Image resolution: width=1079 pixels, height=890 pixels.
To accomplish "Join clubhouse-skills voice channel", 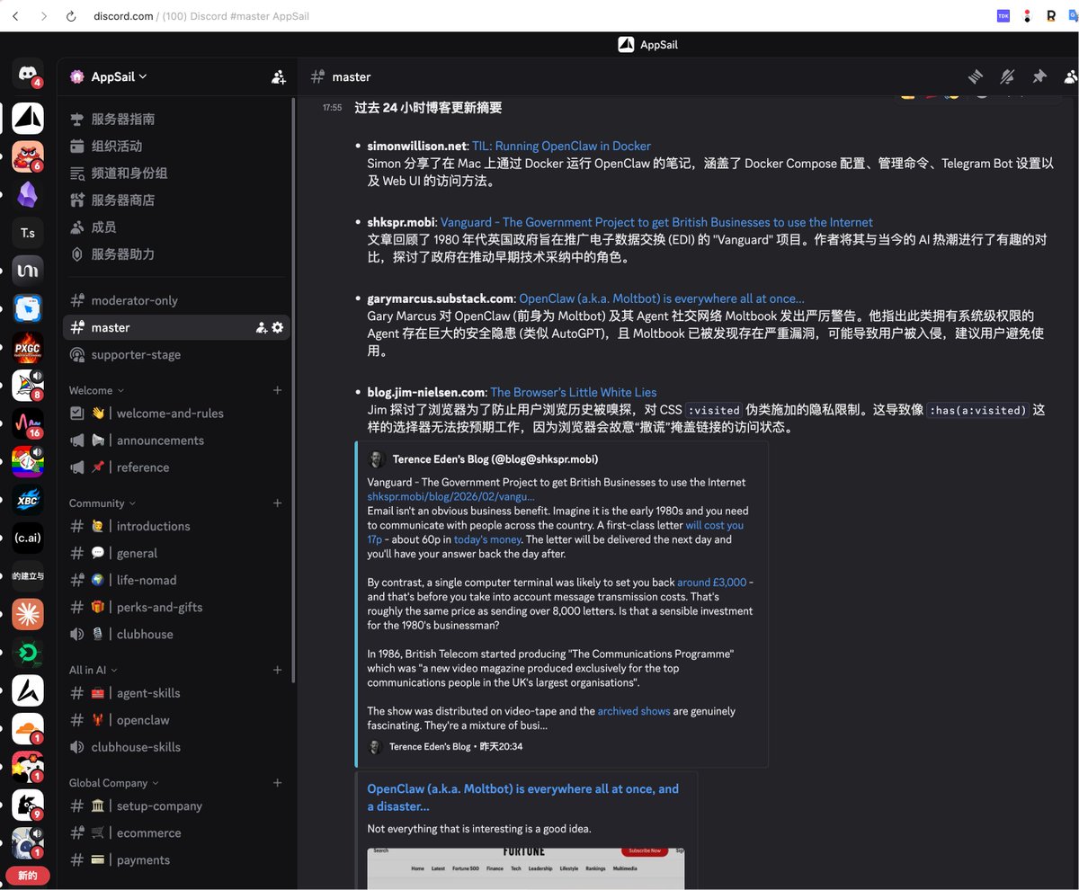I will pyautogui.click(x=176, y=747).
